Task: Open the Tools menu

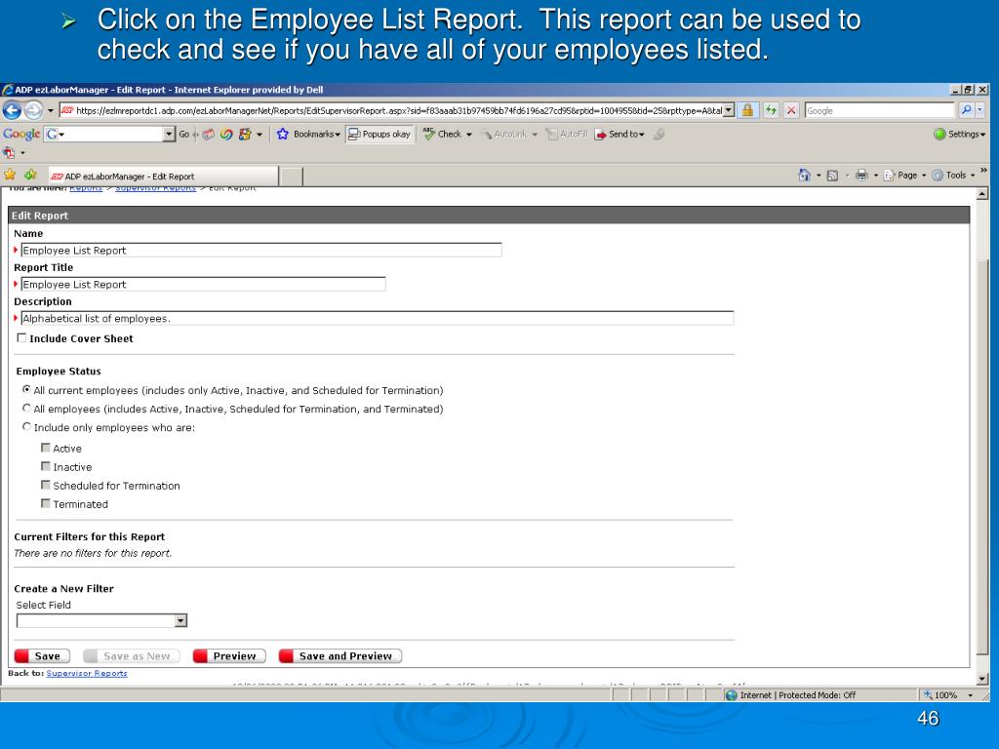Action: 953,176
